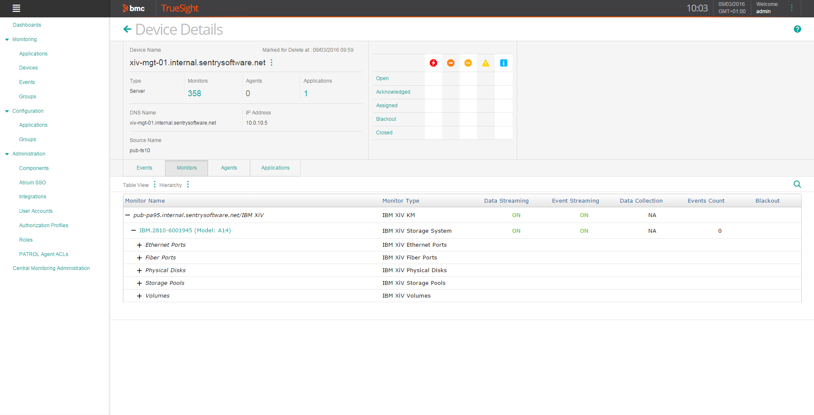This screenshot has height=415, width=814.
Task: Sort by Data Streaming column header
Action: [x=506, y=201]
